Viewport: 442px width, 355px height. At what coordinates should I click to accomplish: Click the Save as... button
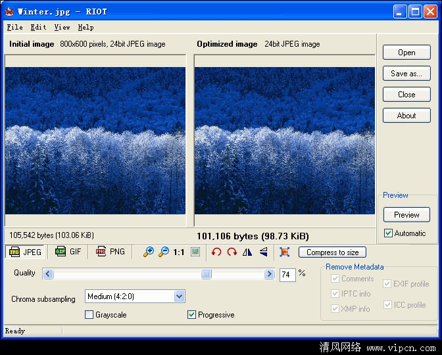(x=406, y=74)
